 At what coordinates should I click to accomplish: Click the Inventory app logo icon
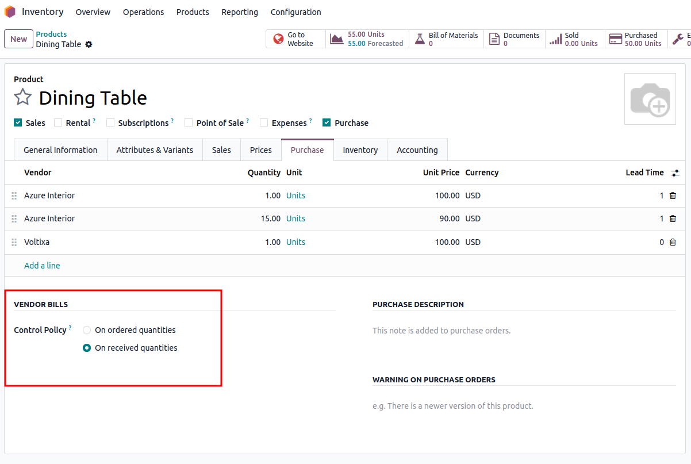point(10,11)
